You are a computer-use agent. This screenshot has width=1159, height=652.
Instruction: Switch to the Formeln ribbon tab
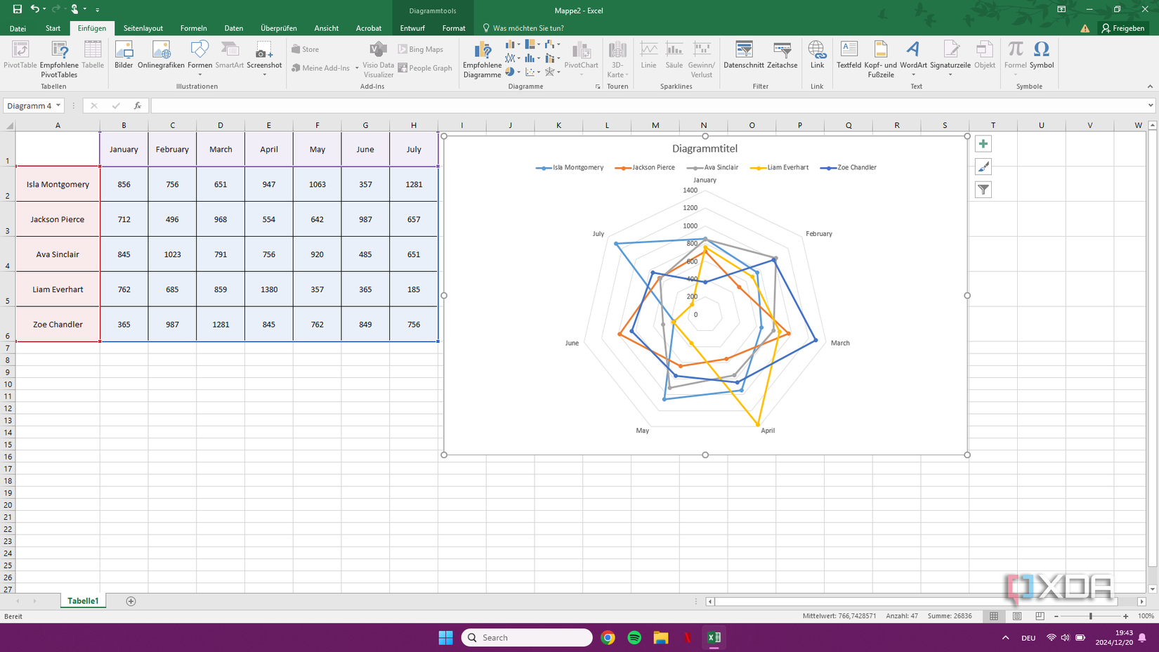tap(193, 28)
